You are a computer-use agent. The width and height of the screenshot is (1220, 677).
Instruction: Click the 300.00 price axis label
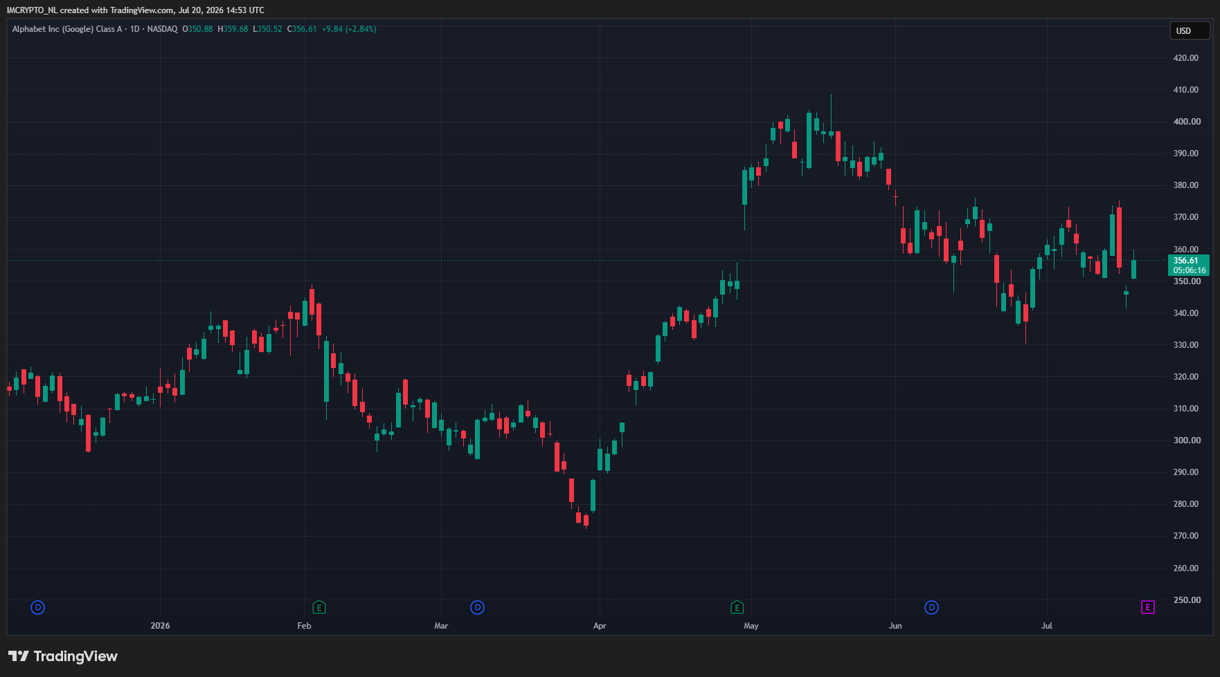(x=1186, y=440)
